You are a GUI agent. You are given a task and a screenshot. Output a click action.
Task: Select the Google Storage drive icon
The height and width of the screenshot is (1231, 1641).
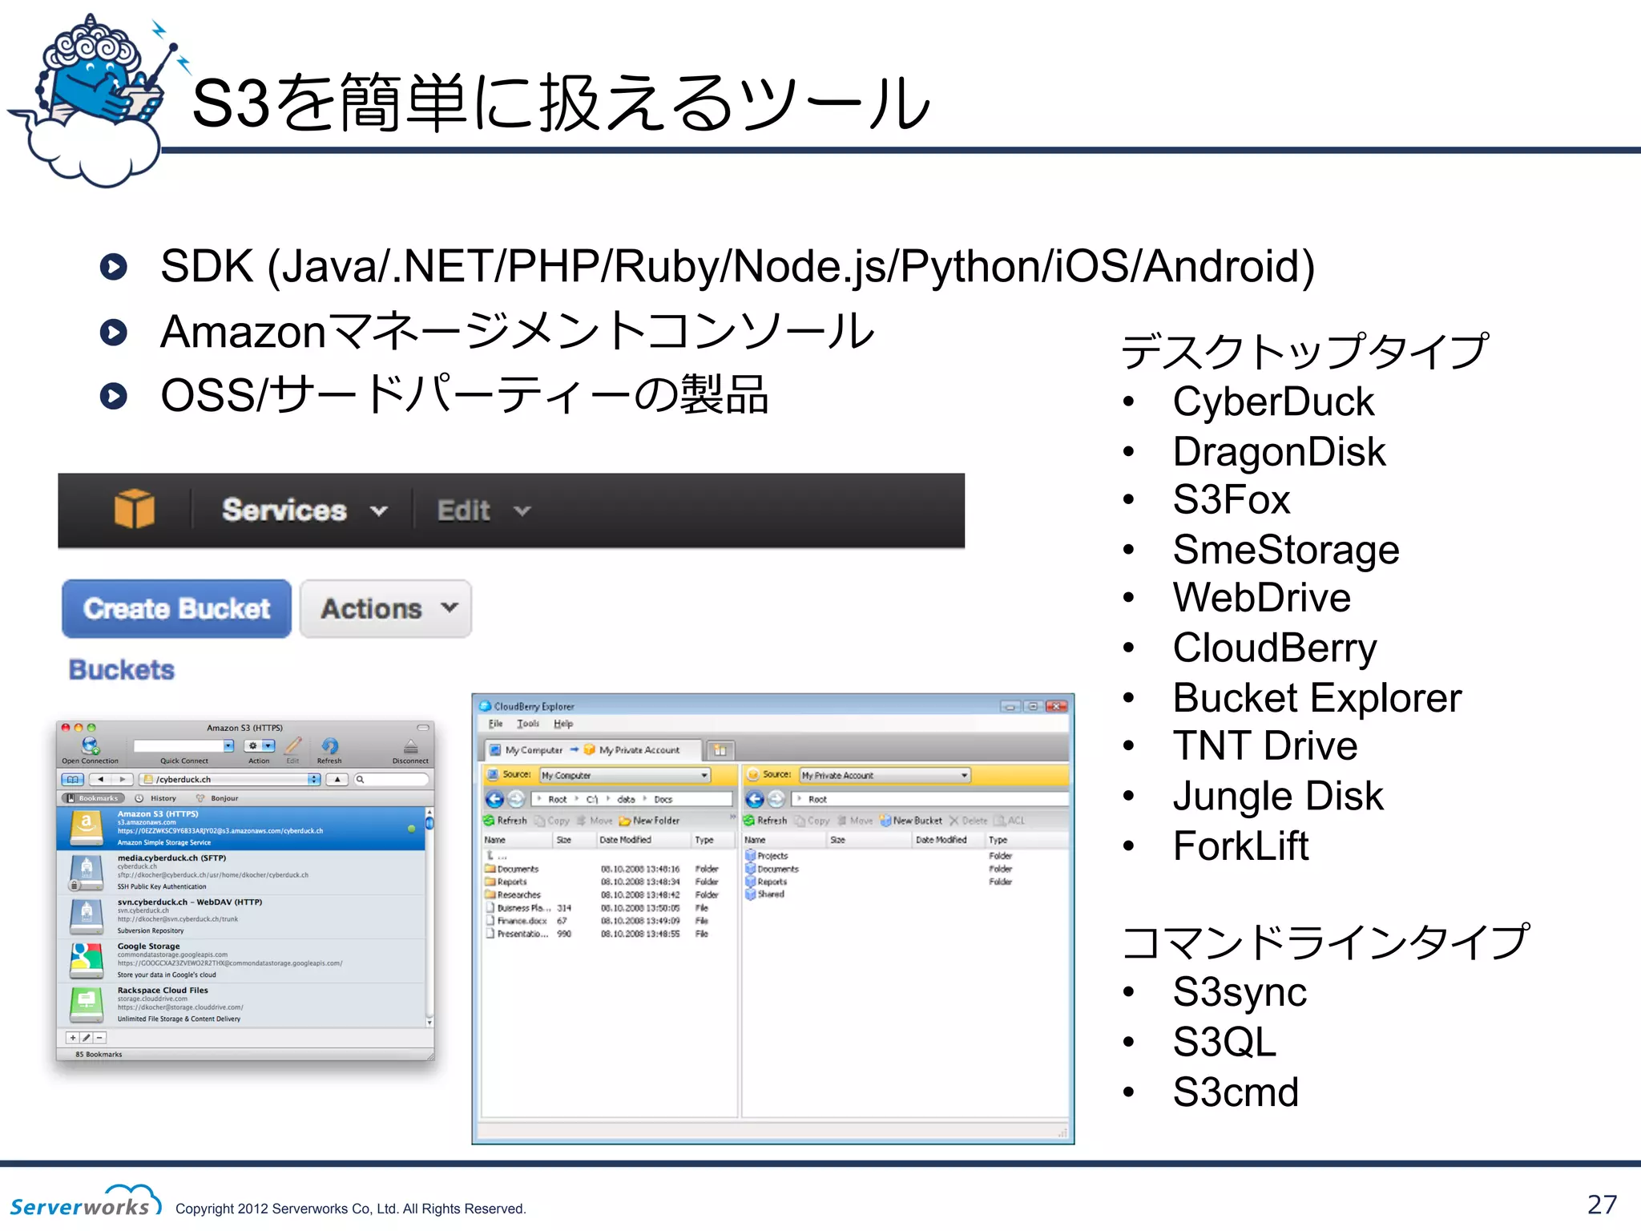coord(87,960)
